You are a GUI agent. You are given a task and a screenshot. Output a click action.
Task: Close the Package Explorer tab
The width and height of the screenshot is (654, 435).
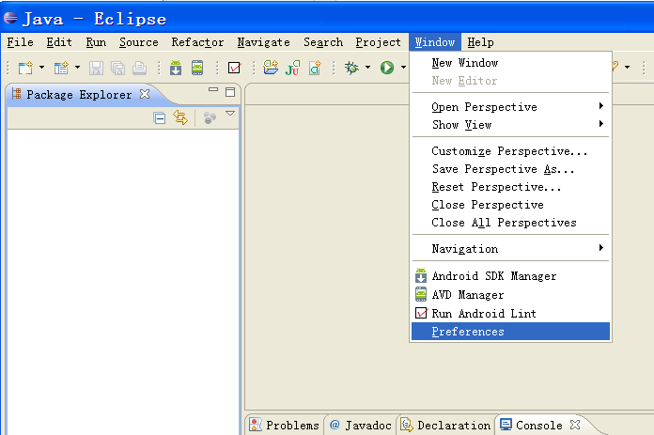coord(145,94)
